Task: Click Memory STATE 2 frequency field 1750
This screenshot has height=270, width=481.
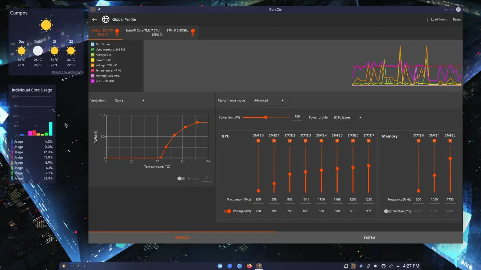Action: (x=450, y=200)
